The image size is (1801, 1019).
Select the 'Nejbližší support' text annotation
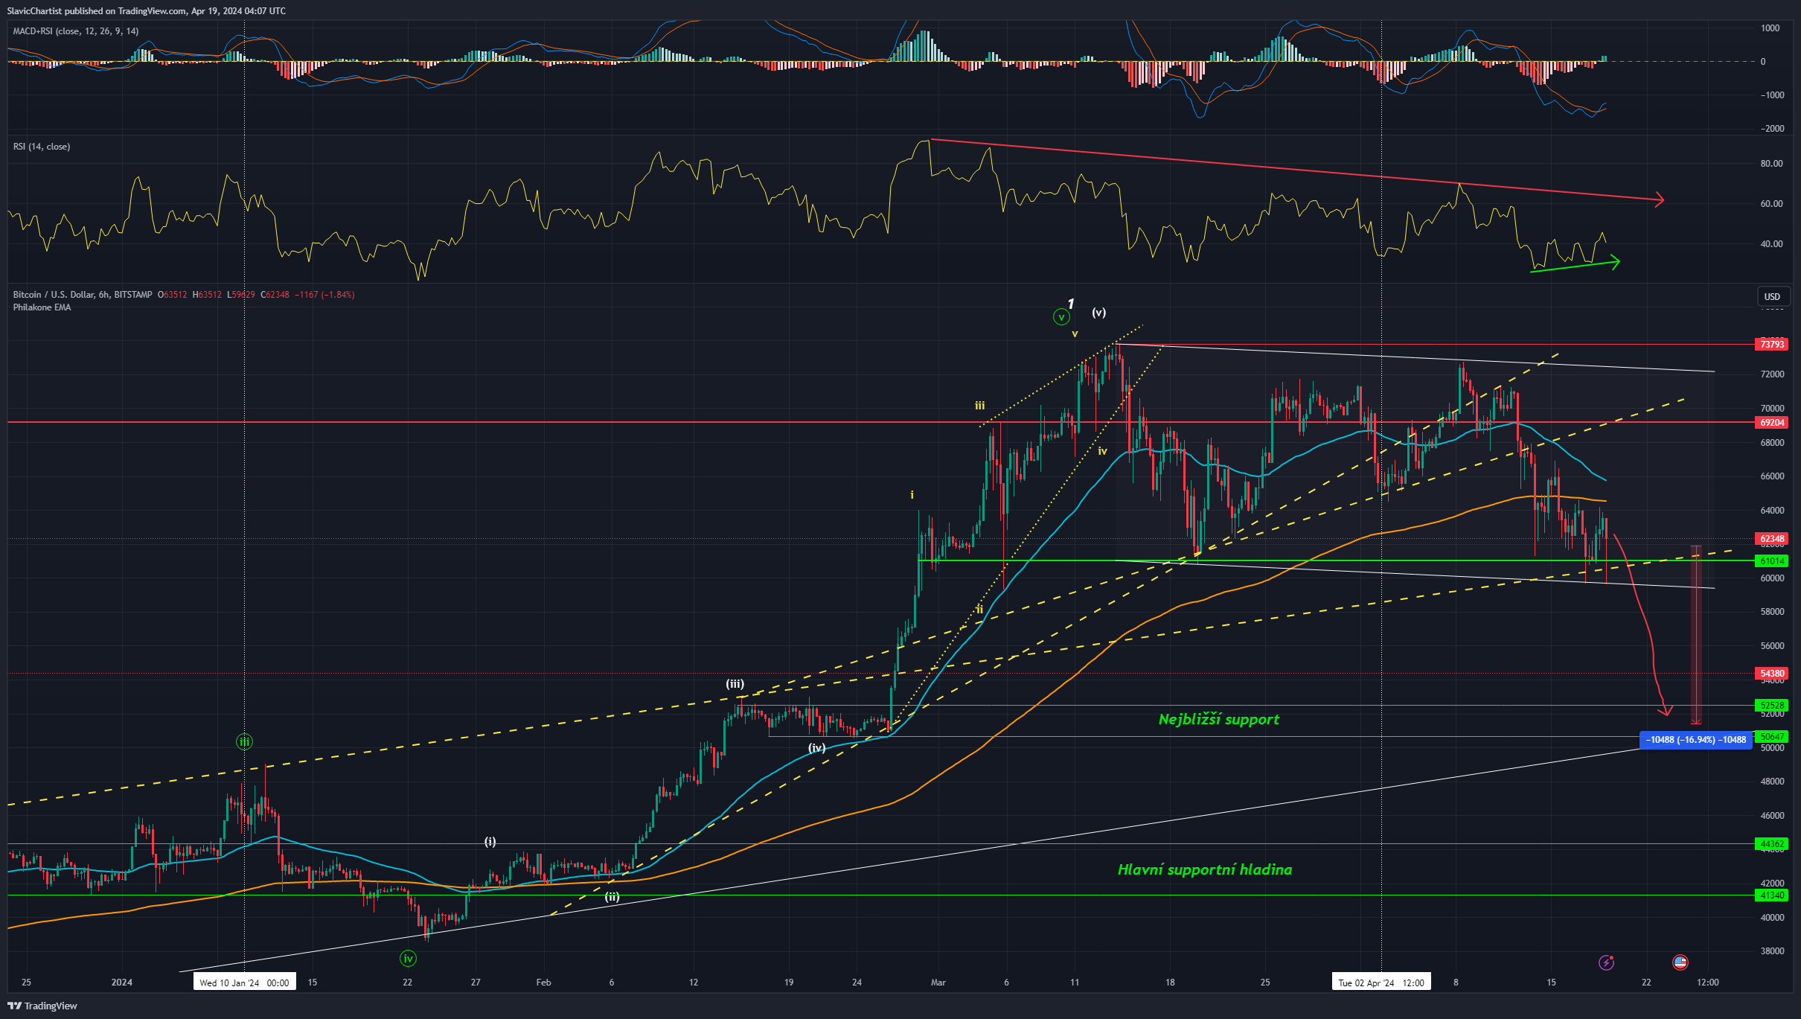click(1219, 719)
